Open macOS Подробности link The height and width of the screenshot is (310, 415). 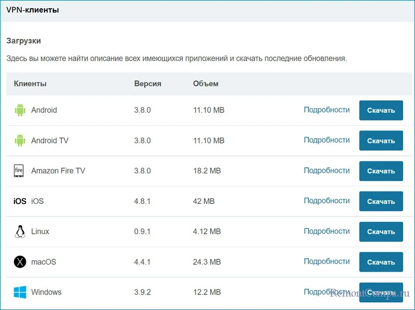click(327, 261)
